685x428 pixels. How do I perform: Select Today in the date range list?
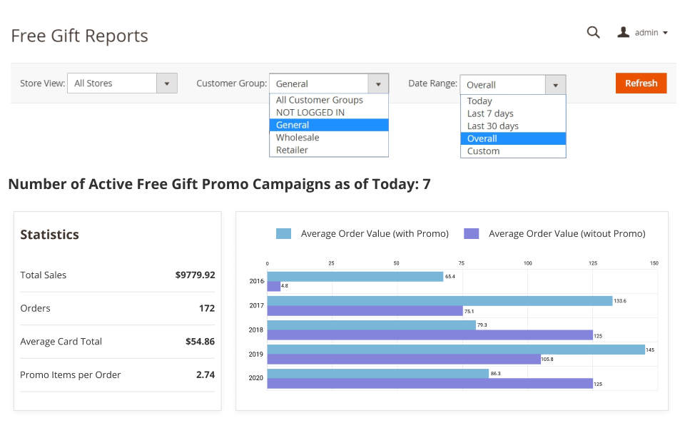click(x=479, y=101)
